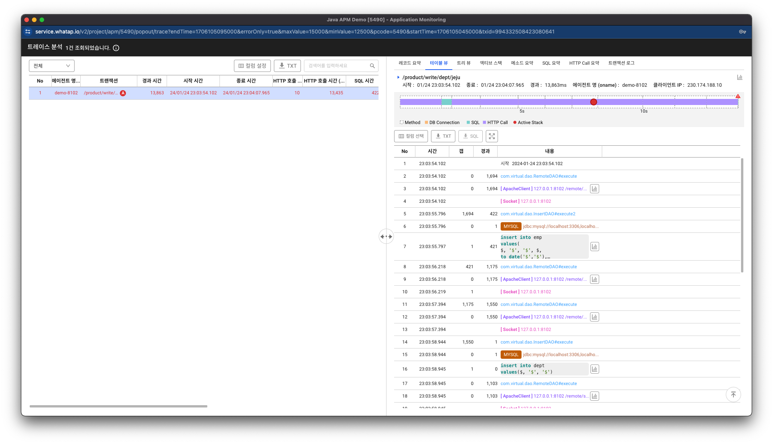
Task: Click the password key icon in the address bar
Action: 742,32
